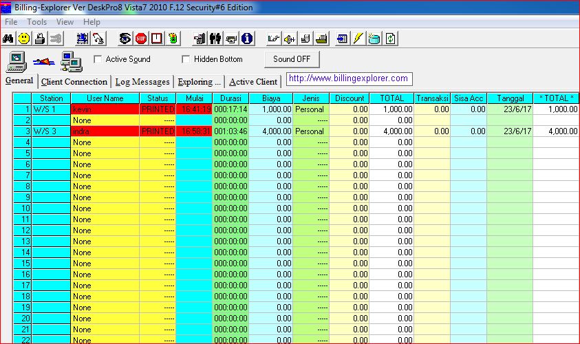Click the large single computer icon
The width and height of the screenshot is (580, 344).
[x=17, y=61]
